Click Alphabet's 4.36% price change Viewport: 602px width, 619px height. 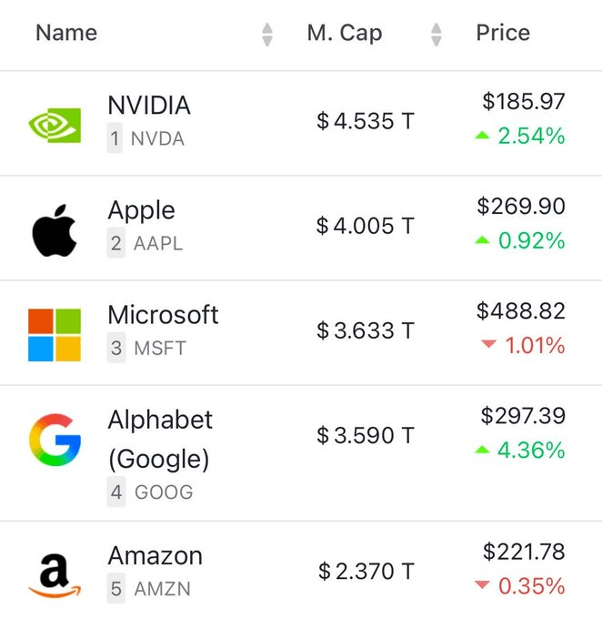tap(531, 451)
